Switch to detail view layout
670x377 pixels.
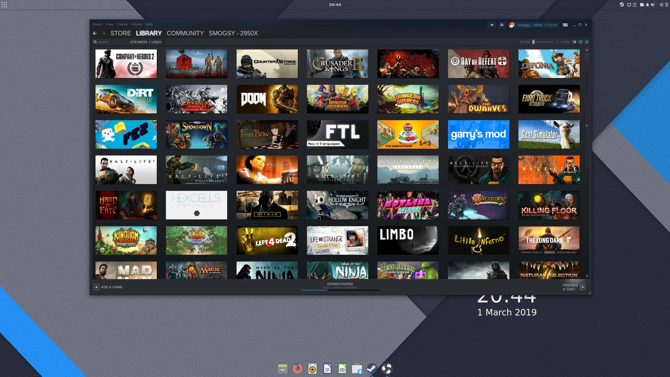(574, 42)
